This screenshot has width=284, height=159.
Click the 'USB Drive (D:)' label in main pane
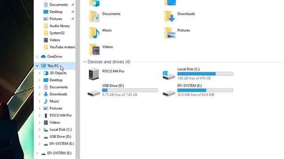click(113, 86)
